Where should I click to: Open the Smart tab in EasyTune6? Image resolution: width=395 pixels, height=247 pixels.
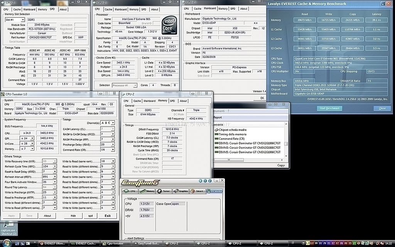pyautogui.click(x=197, y=191)
